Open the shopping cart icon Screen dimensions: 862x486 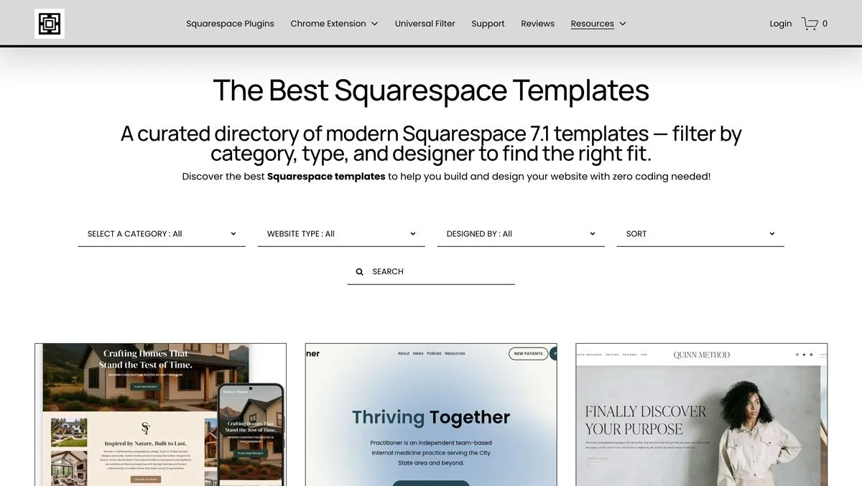(x=810, y=24)
